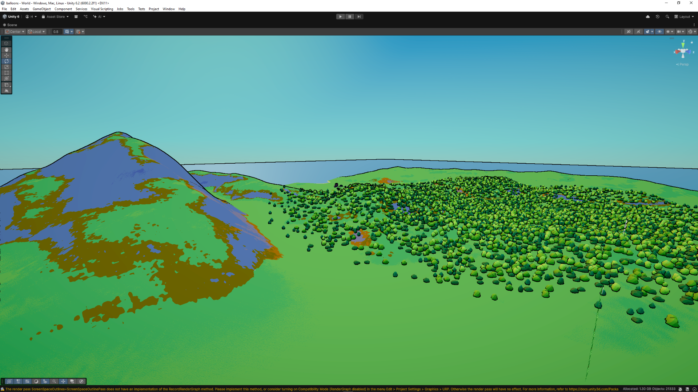The width and height of the screenshot is (698, 392).
Task: Toggle the scene gizmo rotation lock
Action: coord(692,42)
